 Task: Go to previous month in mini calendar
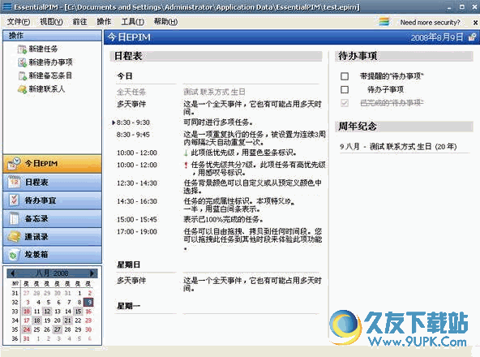12,273
